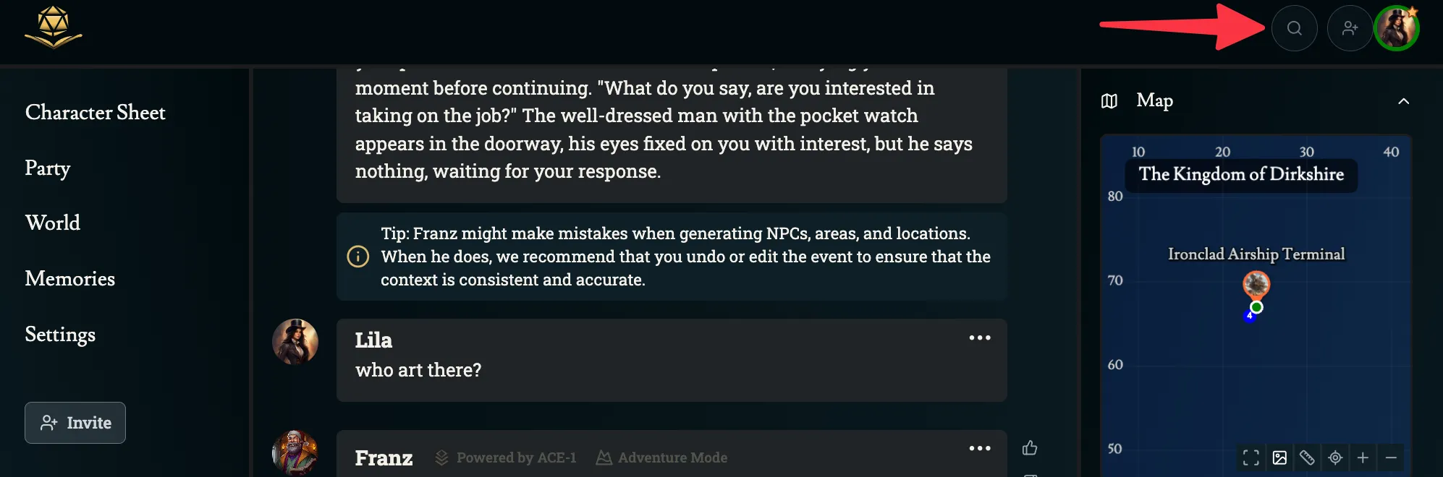Open the Character Sheet page
The image size is (1443, 477).
tap(95, 113)
